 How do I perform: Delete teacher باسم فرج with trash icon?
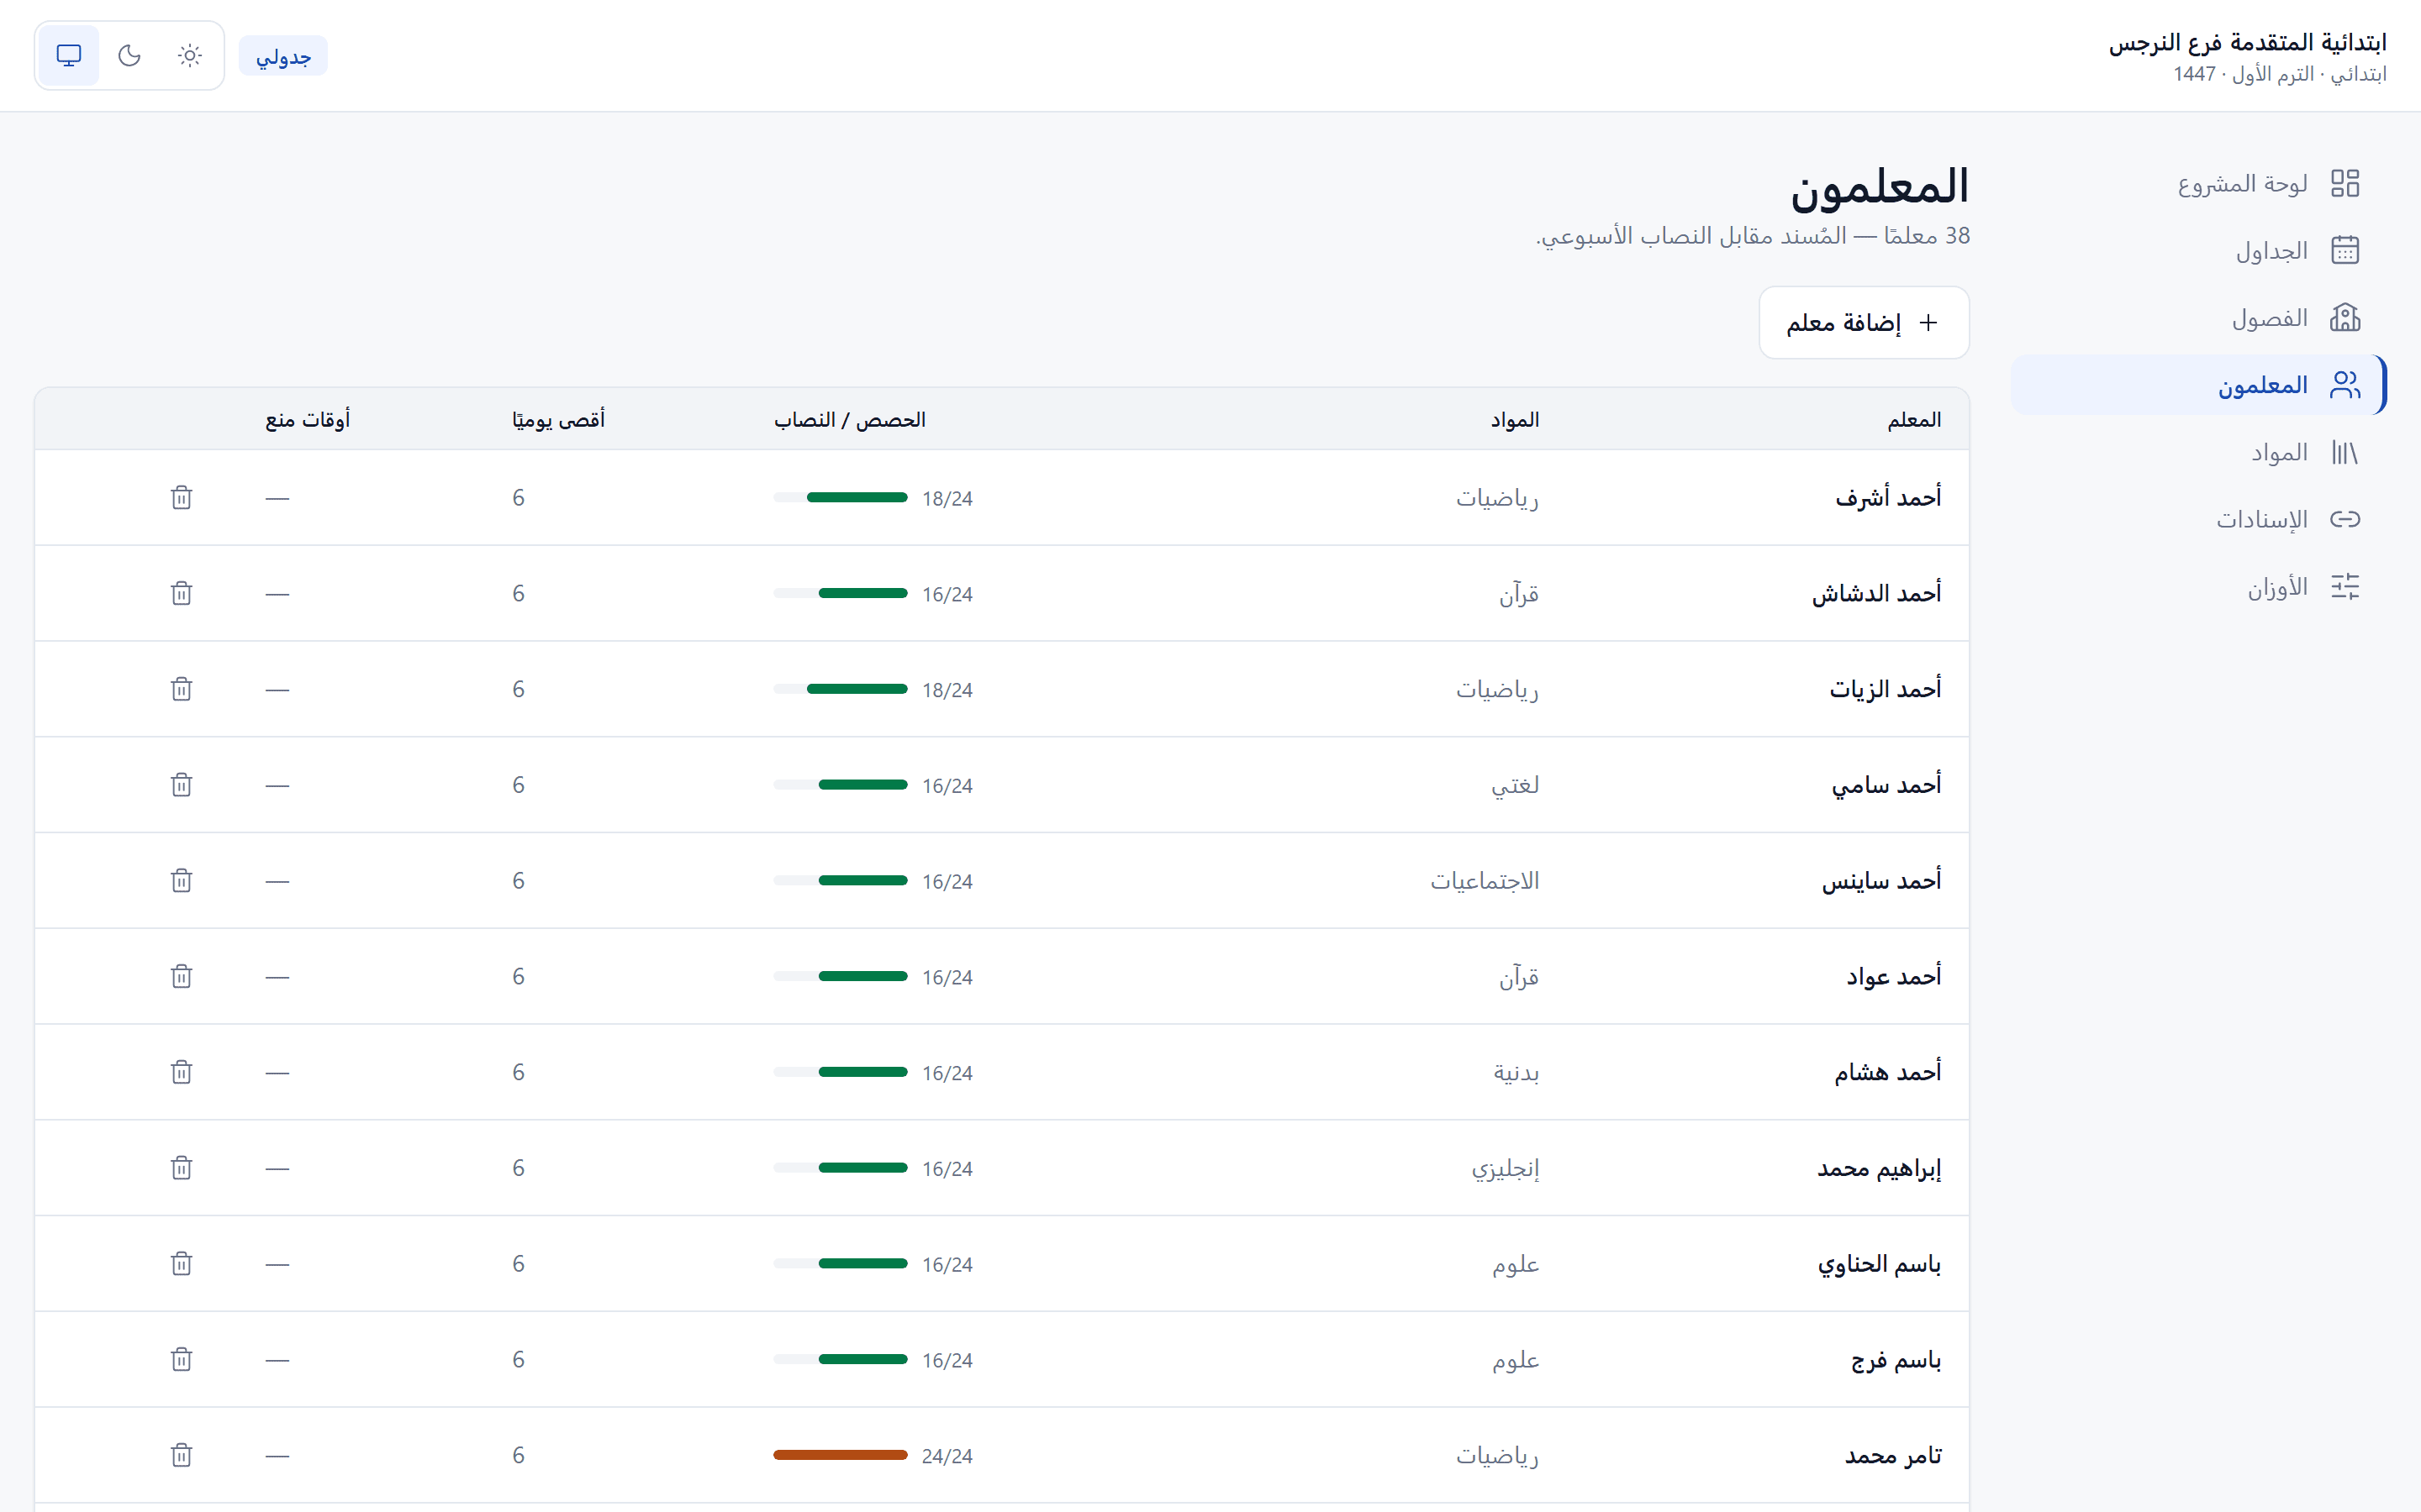[x=181, y=1359]
